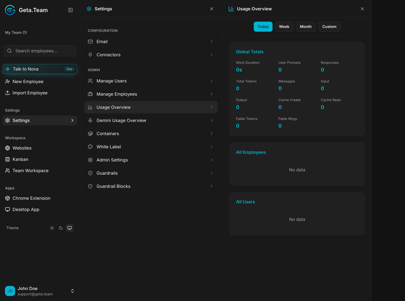Screen dimensions: 405x301
Task: Click the Geta.Team logo icon
Action: 10,10
